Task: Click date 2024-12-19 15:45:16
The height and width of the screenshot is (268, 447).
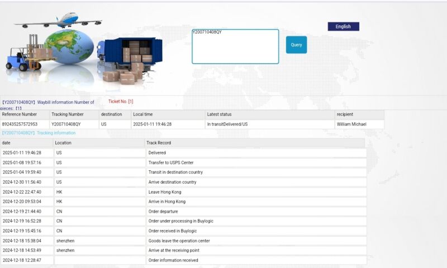Action: point(22,231)
